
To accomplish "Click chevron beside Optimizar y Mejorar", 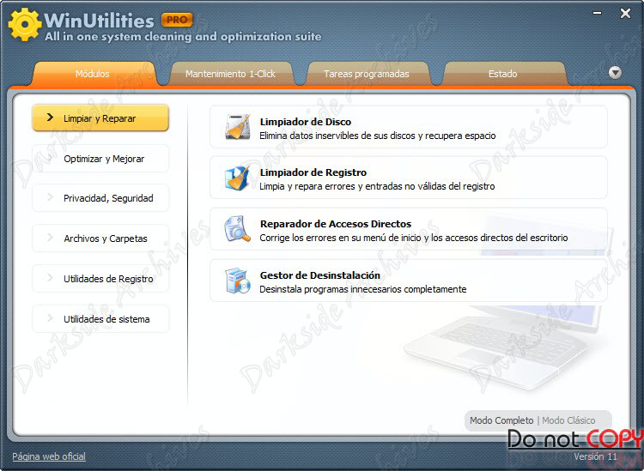I will (x=50, y=158).
